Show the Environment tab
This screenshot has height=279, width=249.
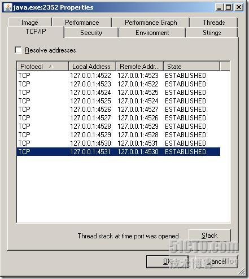(152, 33)
